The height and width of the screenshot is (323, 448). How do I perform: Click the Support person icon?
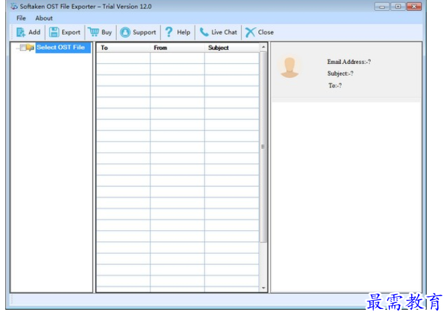tap(125, 32)
